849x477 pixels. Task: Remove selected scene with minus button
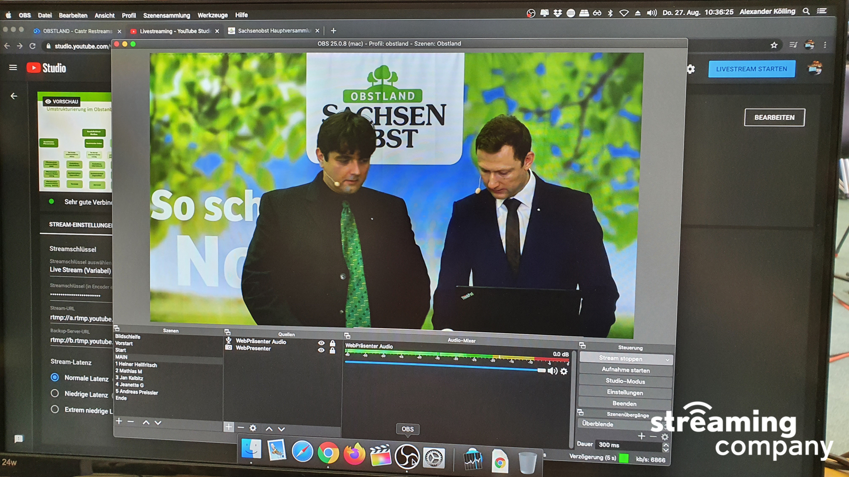(130, 421)
